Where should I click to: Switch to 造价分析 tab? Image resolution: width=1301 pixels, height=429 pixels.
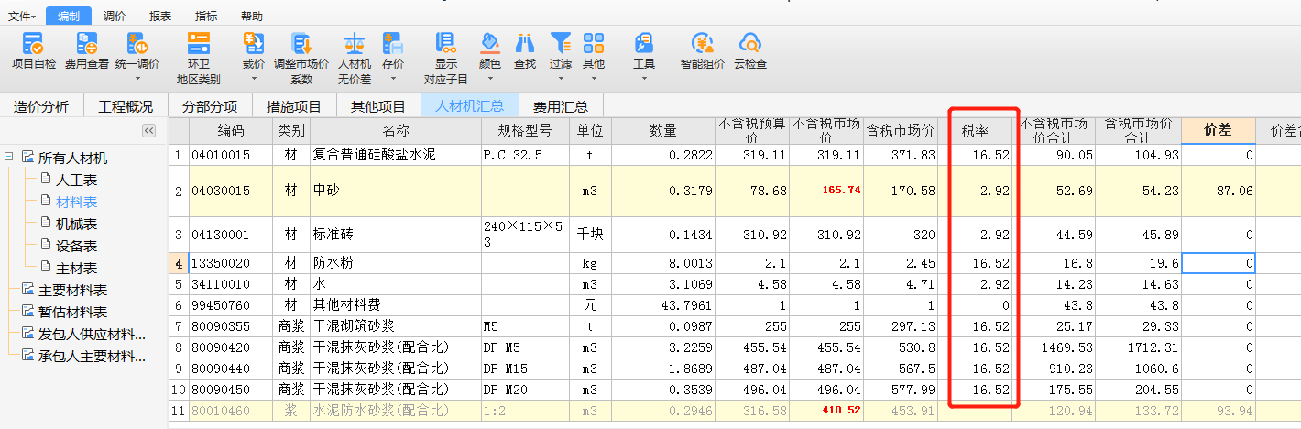click(x=41, y=106)
